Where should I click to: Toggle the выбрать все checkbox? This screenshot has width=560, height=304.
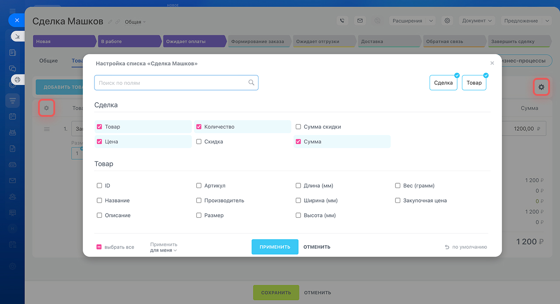pyautogui.click(x=99, y=247)
